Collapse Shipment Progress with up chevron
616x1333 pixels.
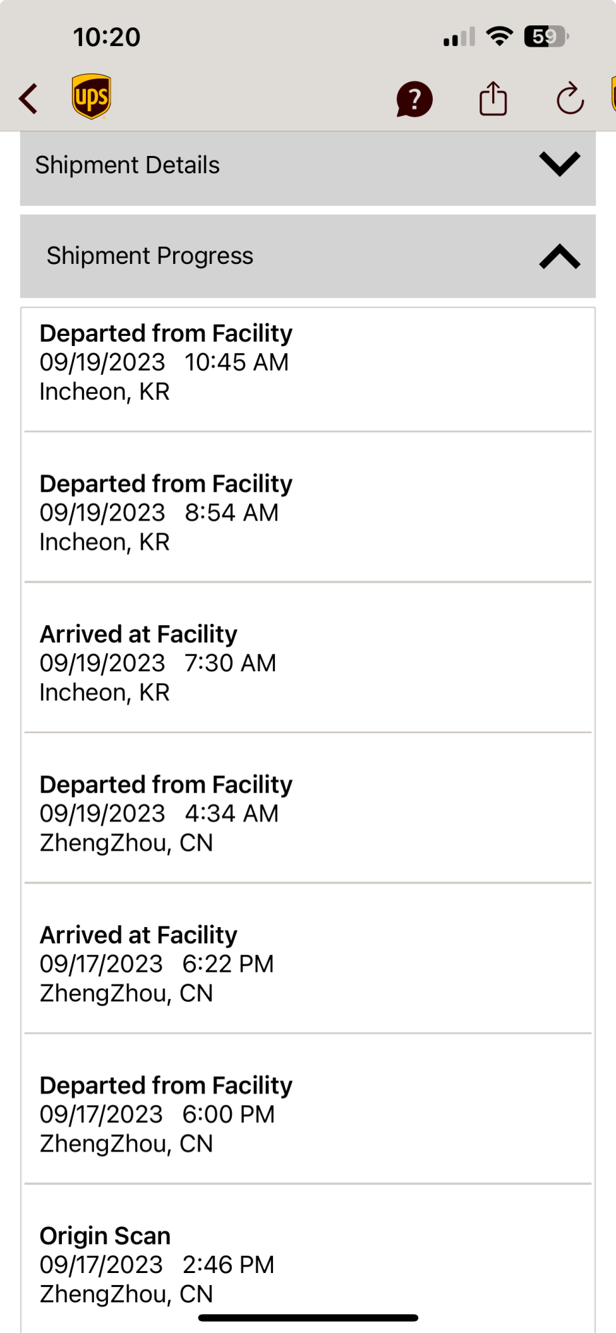(x=559, y=256)
